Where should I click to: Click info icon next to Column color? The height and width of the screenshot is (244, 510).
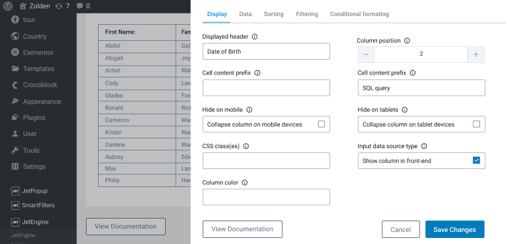(245, 182)
